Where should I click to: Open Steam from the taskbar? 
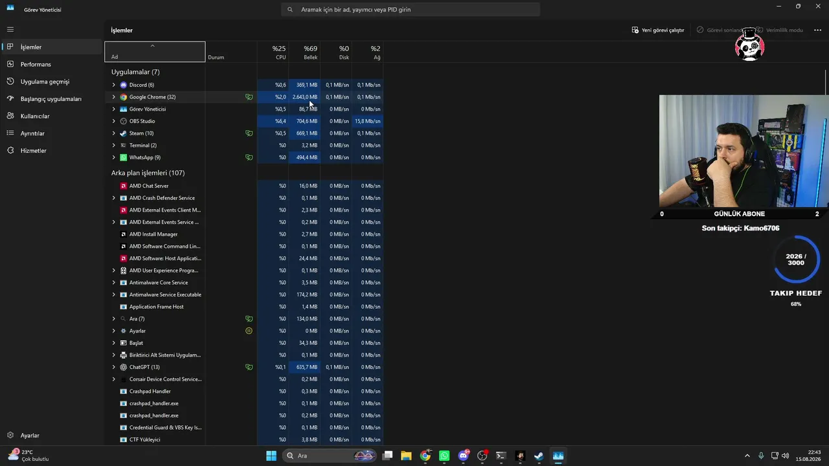[539, 456]
